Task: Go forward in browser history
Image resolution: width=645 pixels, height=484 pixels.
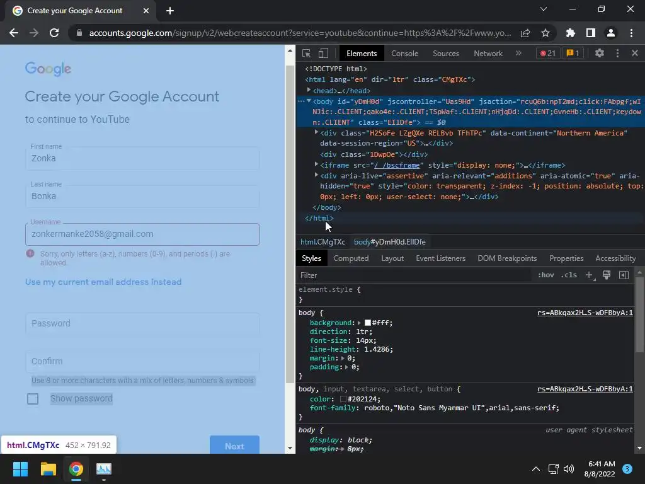Action: pos(34,33)
